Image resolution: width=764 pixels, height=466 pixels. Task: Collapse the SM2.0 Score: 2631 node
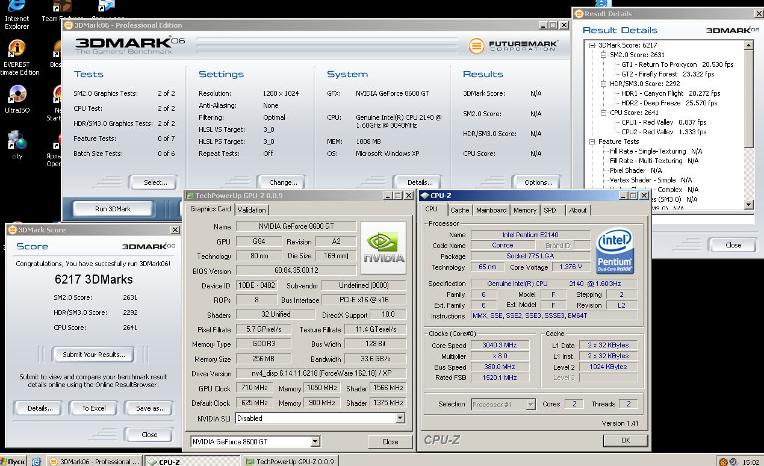pyautogui.click(x=604, y=55)
